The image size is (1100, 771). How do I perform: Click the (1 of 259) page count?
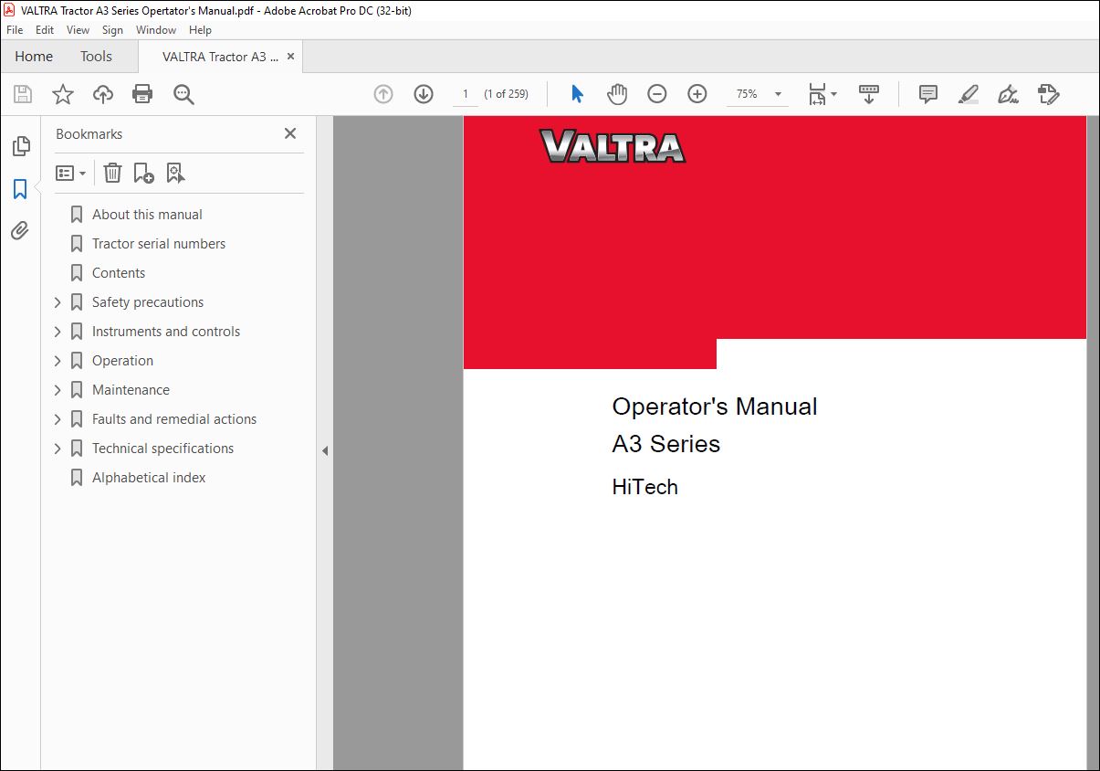click(506, 94)
